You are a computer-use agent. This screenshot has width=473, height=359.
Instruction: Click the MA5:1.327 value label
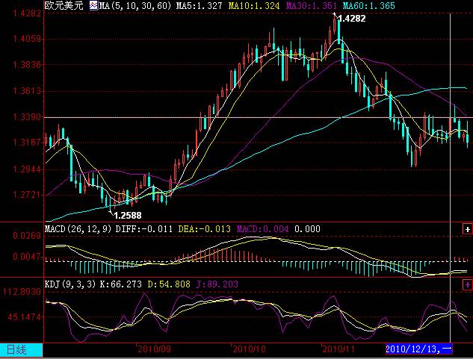tap(199, 6)
